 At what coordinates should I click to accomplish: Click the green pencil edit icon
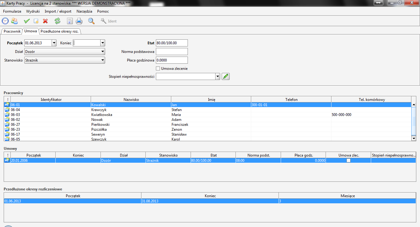[226, 76]
